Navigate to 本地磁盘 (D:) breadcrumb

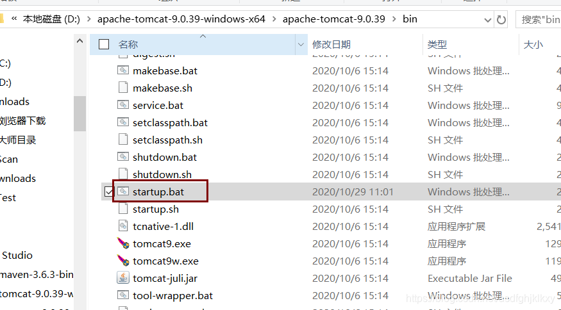tap(51, 19)
